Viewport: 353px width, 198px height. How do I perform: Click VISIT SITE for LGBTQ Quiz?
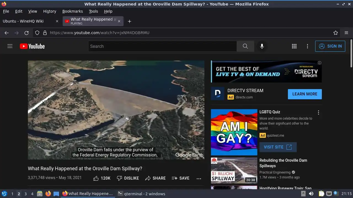278,147
